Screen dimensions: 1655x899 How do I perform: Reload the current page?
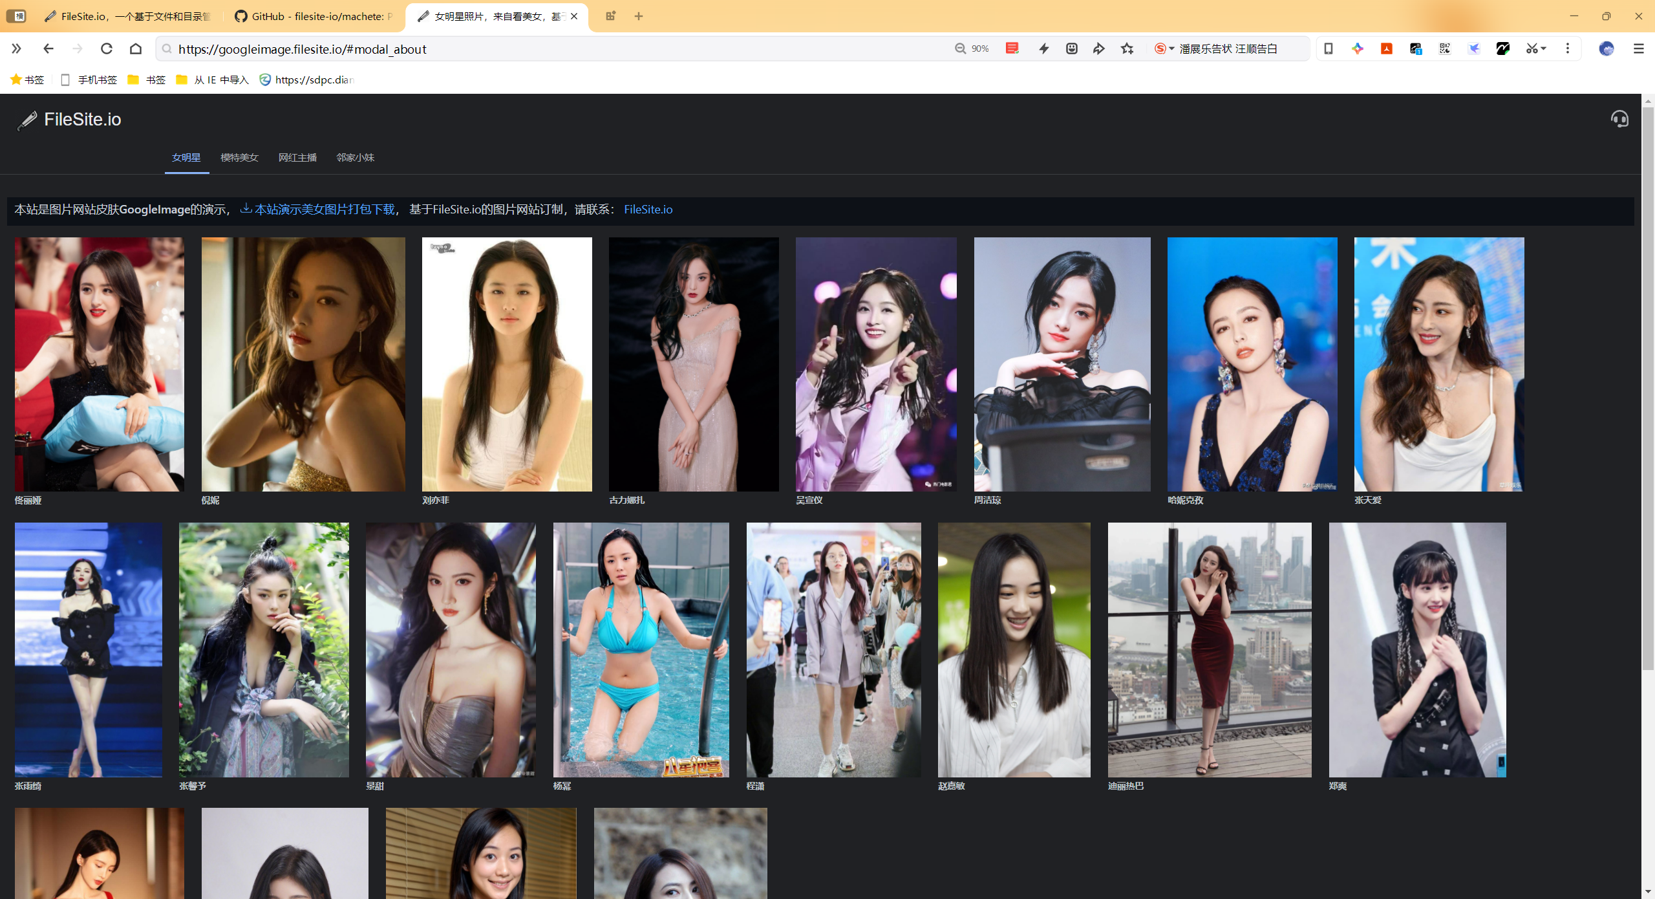tap(107, 49)
